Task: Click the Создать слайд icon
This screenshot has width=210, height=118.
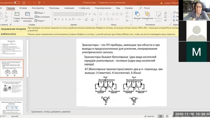Action: pyautogui.click(x=17, y=14)
